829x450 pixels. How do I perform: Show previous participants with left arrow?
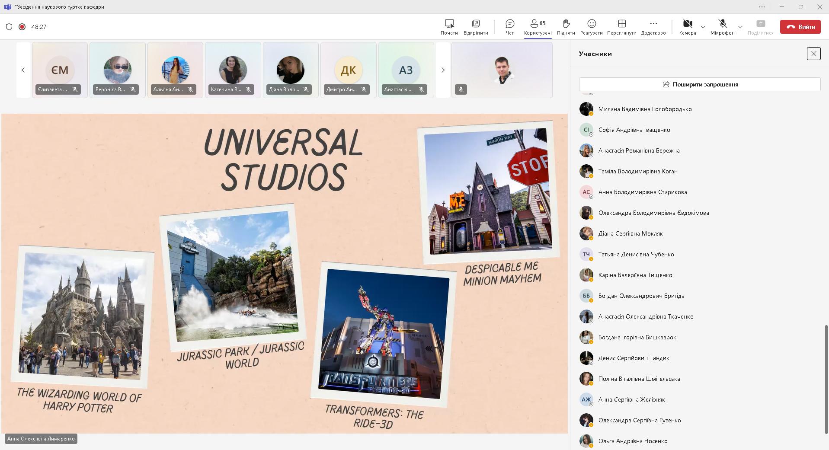click(23, 70)
